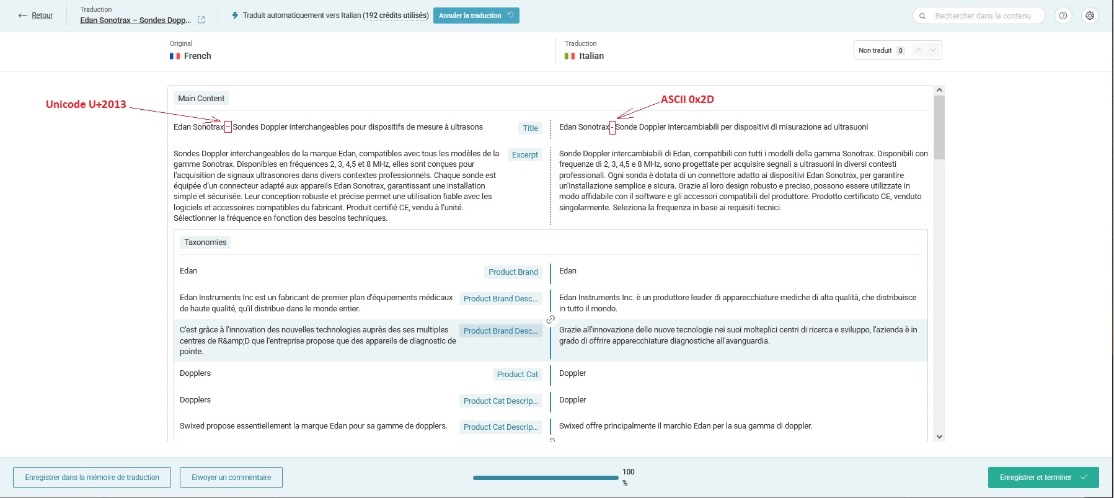This screenshot has height=498, width=1114.
Task: Click the Excerpt field tag
Action: click(525, 154)
